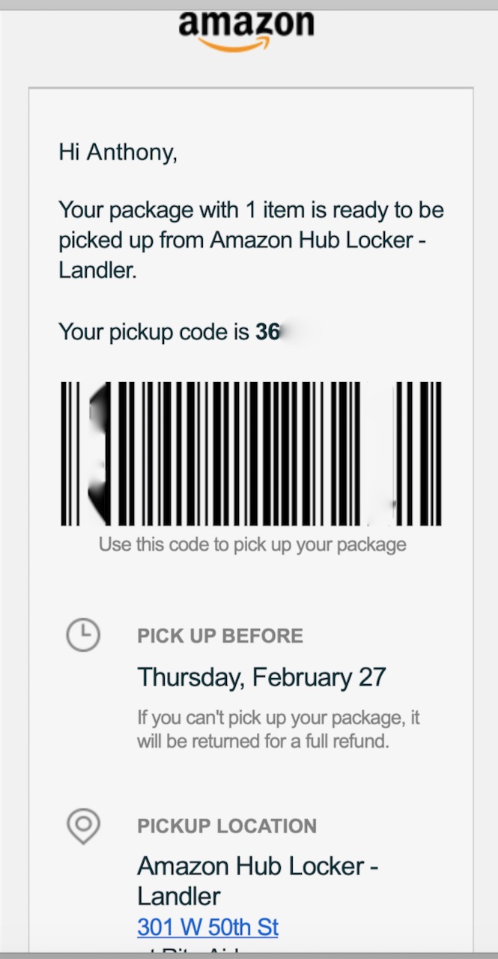This screenshot has width=498, height=959.
Task: Click the clock icon beside Pick Up Before
Action: (x=82, y=635)
